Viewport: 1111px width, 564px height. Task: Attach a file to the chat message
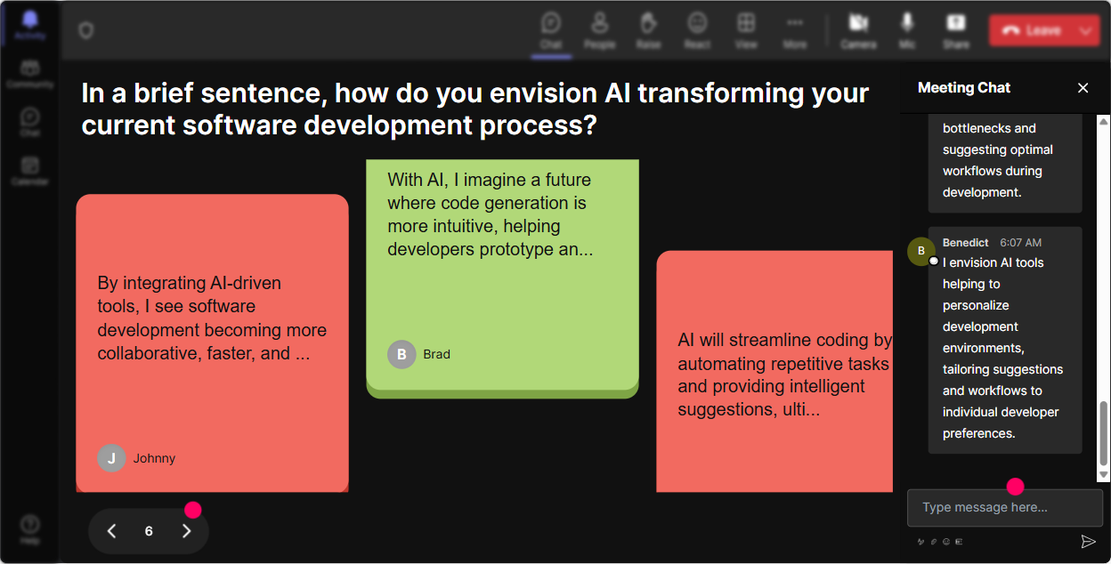tap(934, 541)
